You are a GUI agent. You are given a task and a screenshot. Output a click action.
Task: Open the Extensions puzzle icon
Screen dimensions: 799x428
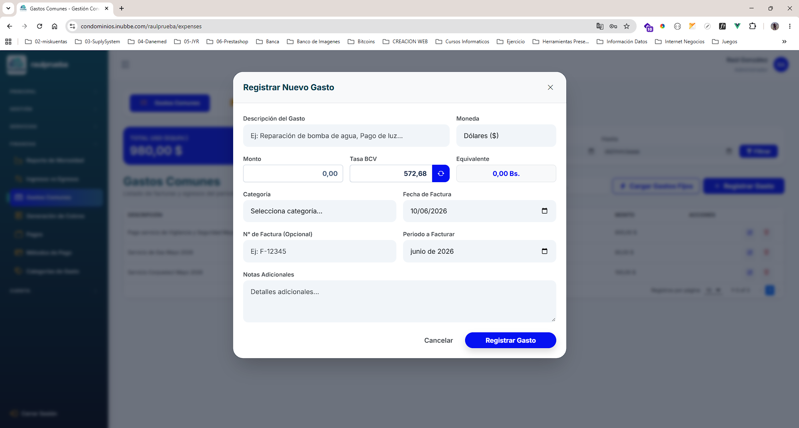752,26
